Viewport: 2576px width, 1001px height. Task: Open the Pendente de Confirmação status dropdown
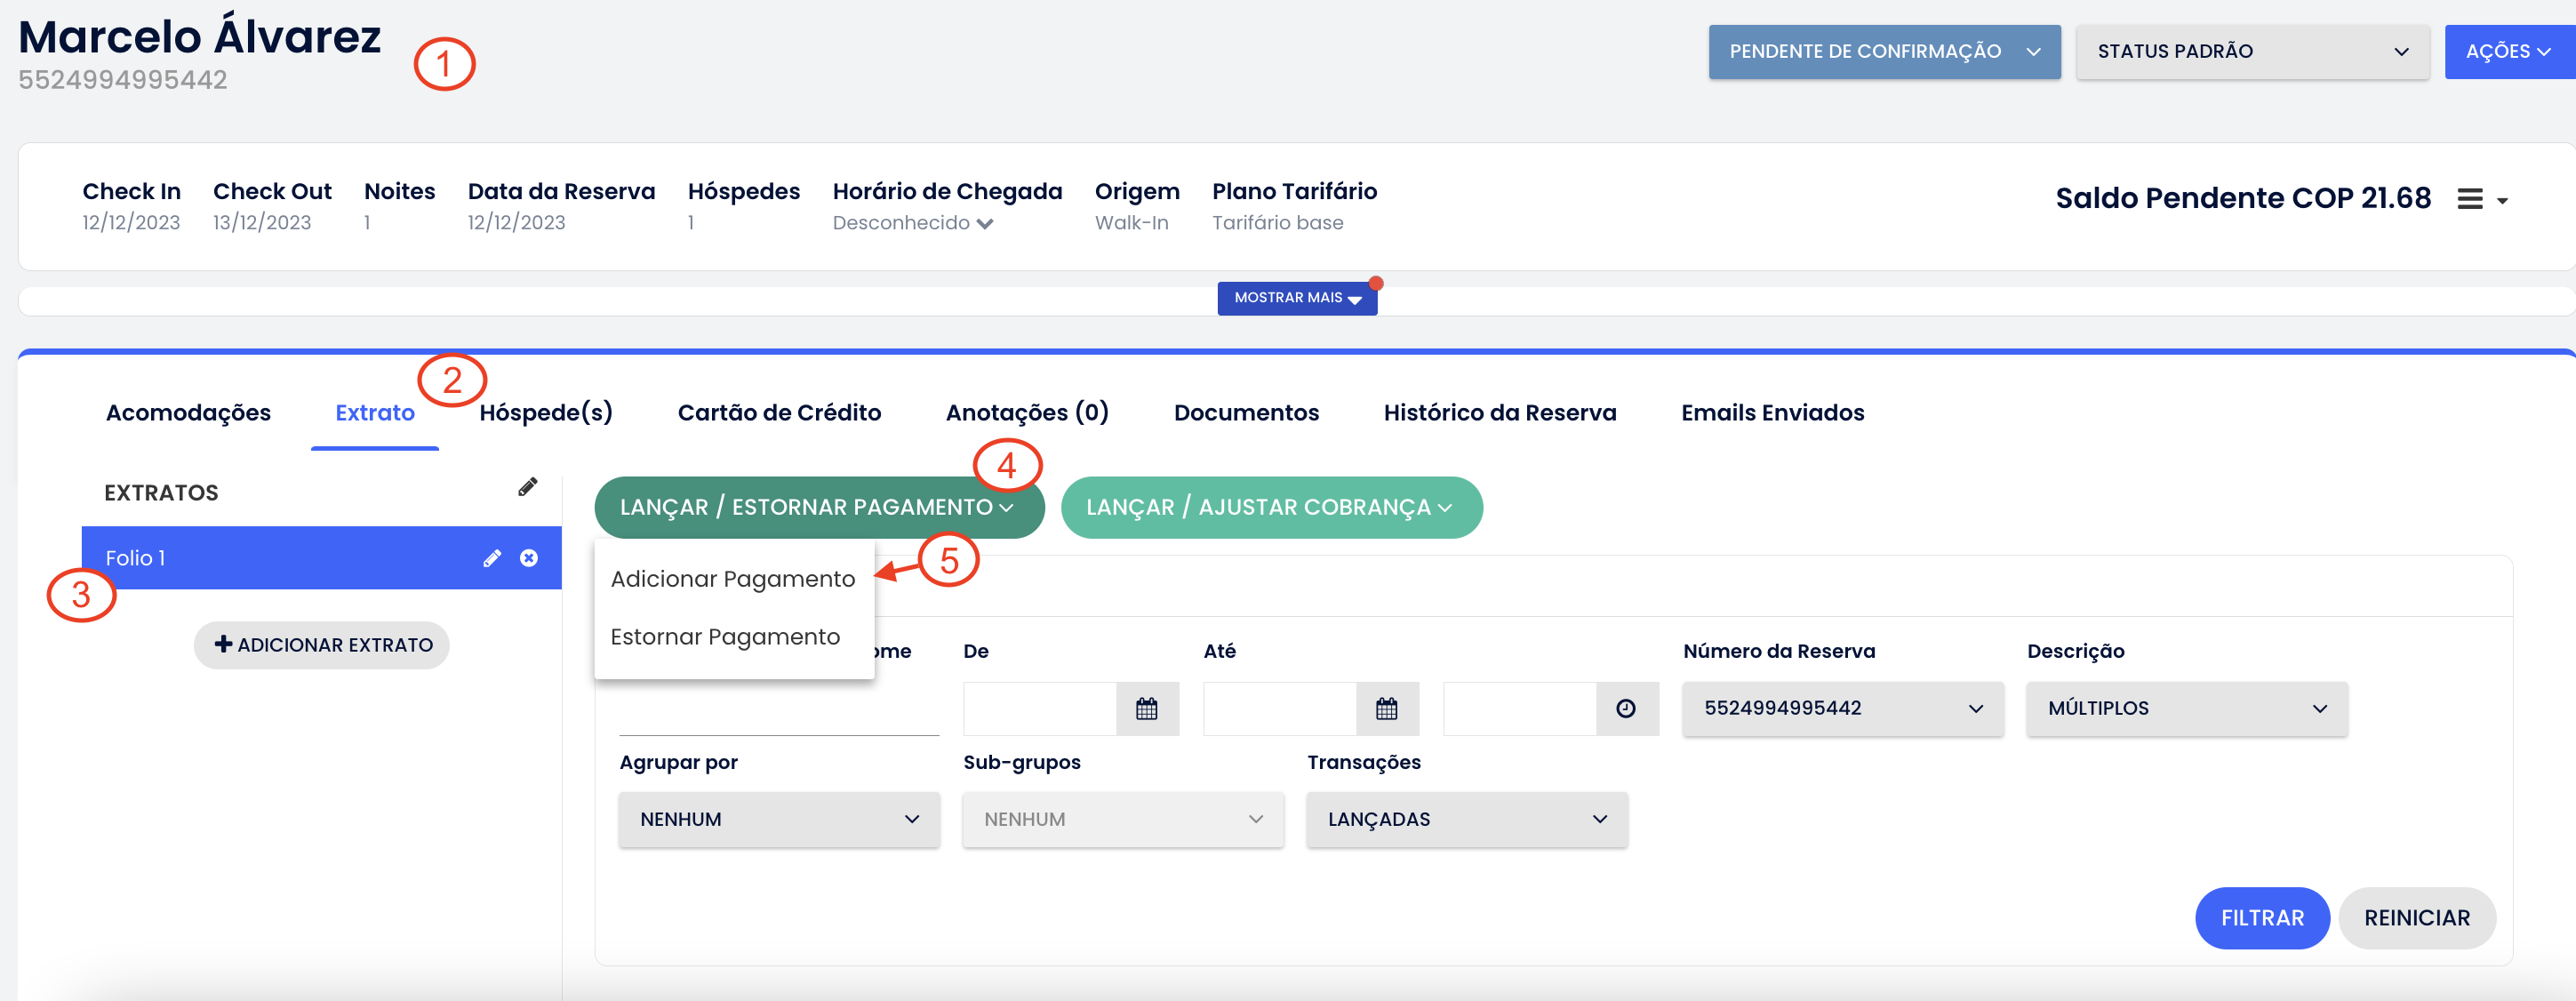[1884, 52]
